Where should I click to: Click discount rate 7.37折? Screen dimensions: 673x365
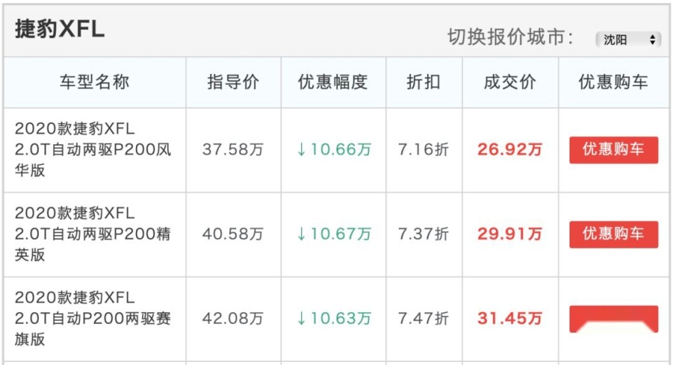pos(423,234)
